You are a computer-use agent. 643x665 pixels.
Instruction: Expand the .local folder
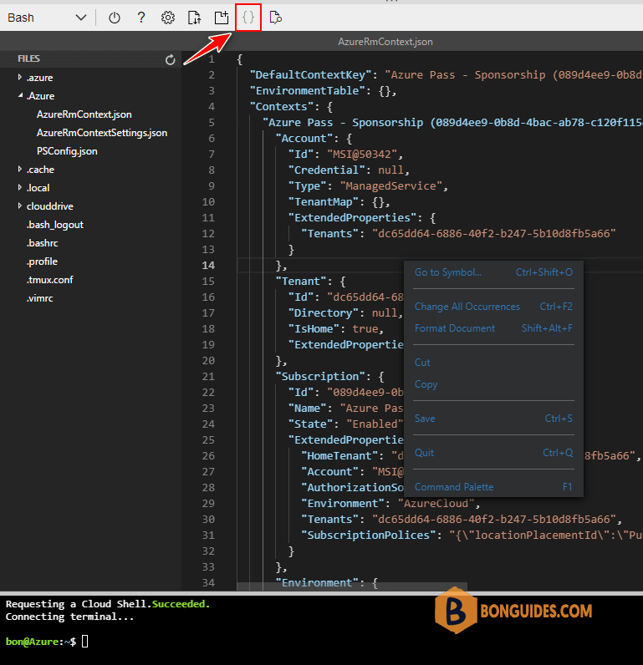point(38,188)
